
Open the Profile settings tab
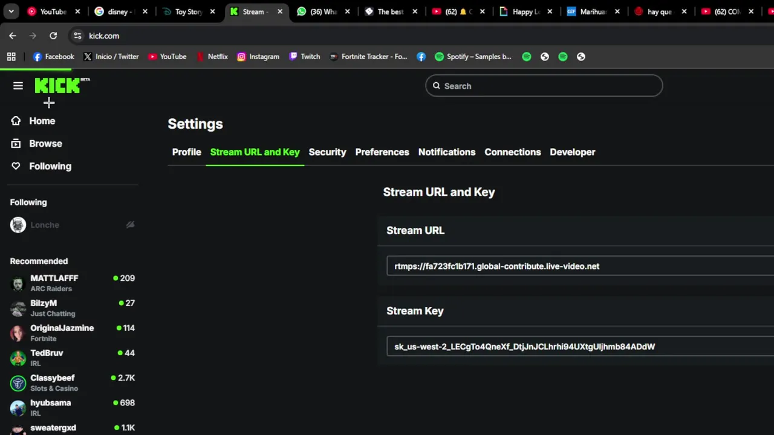coord(186,152)
